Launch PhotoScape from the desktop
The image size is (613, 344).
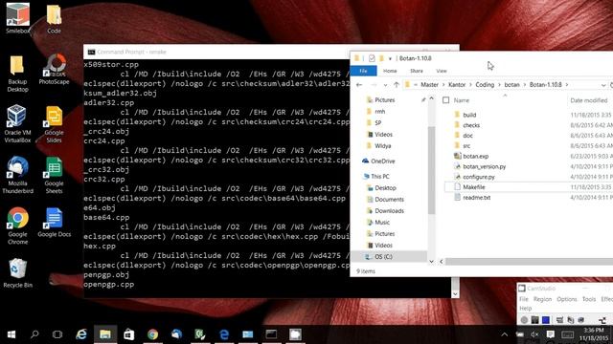(x=54, y=70)
